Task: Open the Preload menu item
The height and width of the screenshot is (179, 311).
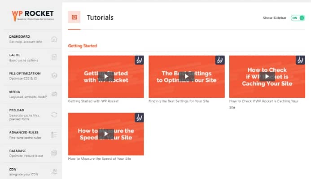Action: click(33, 114)
